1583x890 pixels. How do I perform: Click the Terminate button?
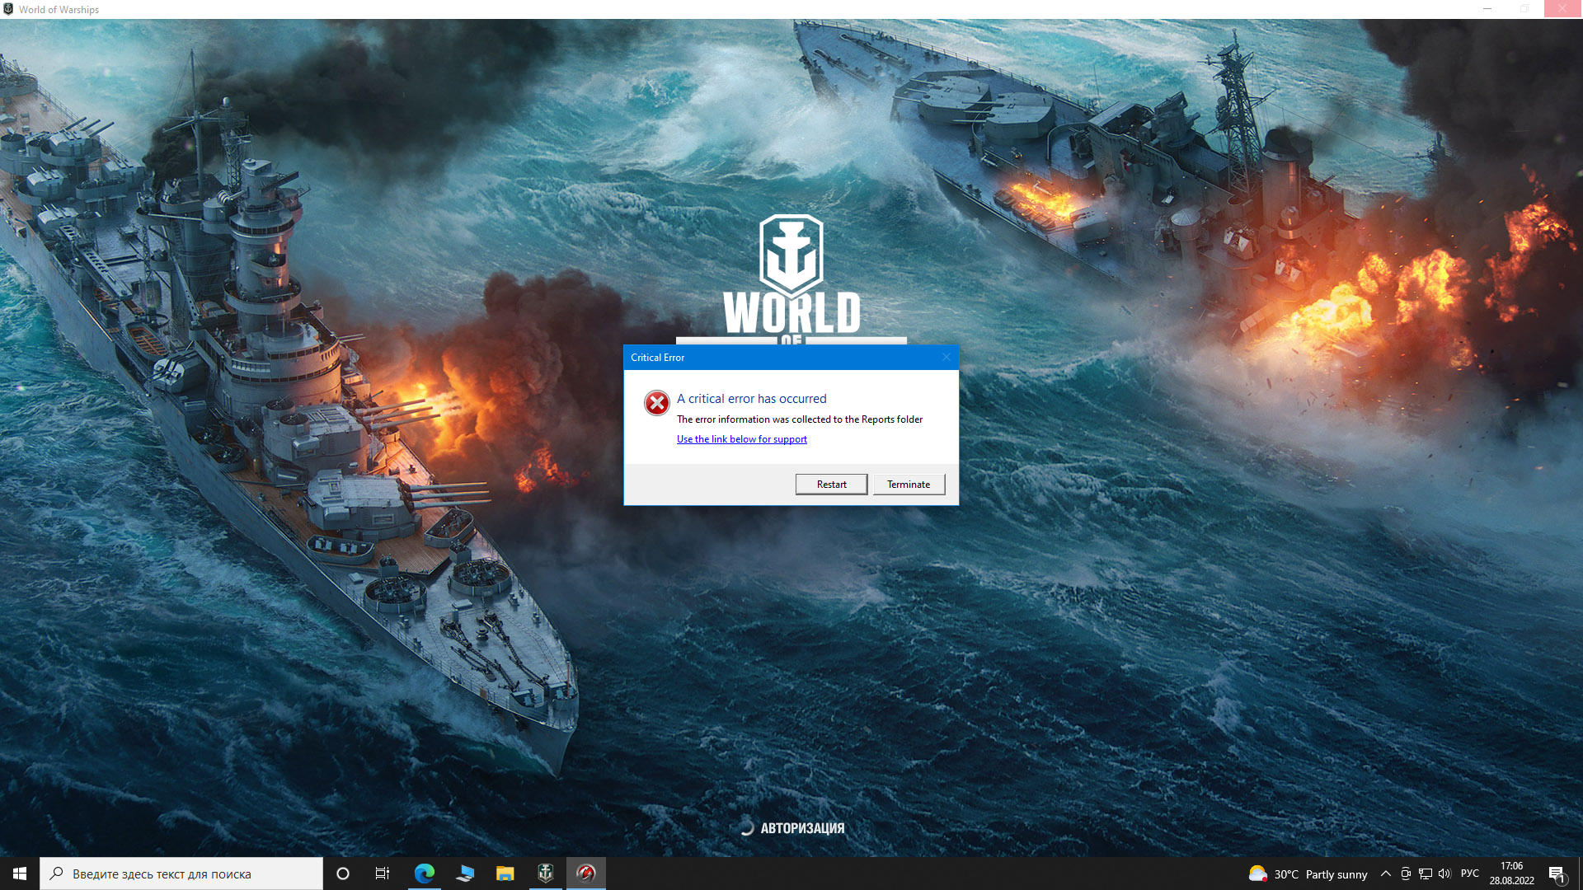(x=909, y=485)
